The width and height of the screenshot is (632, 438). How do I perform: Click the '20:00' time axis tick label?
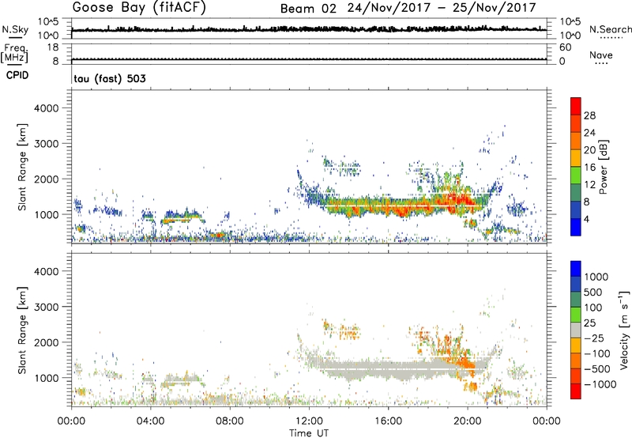(468, 421)
